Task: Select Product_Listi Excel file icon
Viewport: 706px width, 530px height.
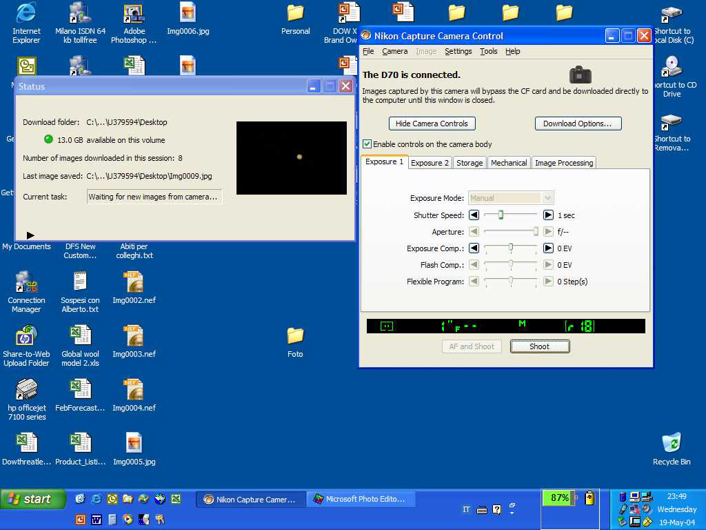Action: (80, 449)
